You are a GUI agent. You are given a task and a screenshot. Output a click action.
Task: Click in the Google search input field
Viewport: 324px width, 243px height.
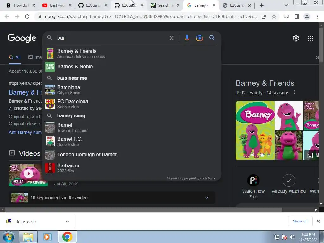coord(112,38)
